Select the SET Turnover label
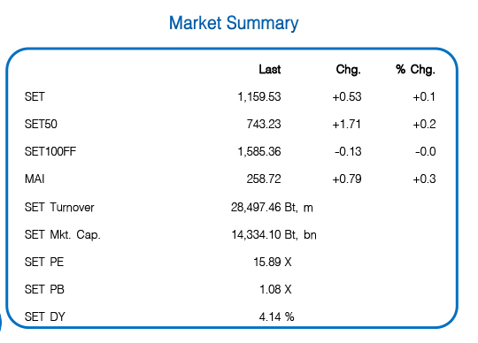Image resolution: width=478 pixels, height=343 pixels. pos(59,207)
